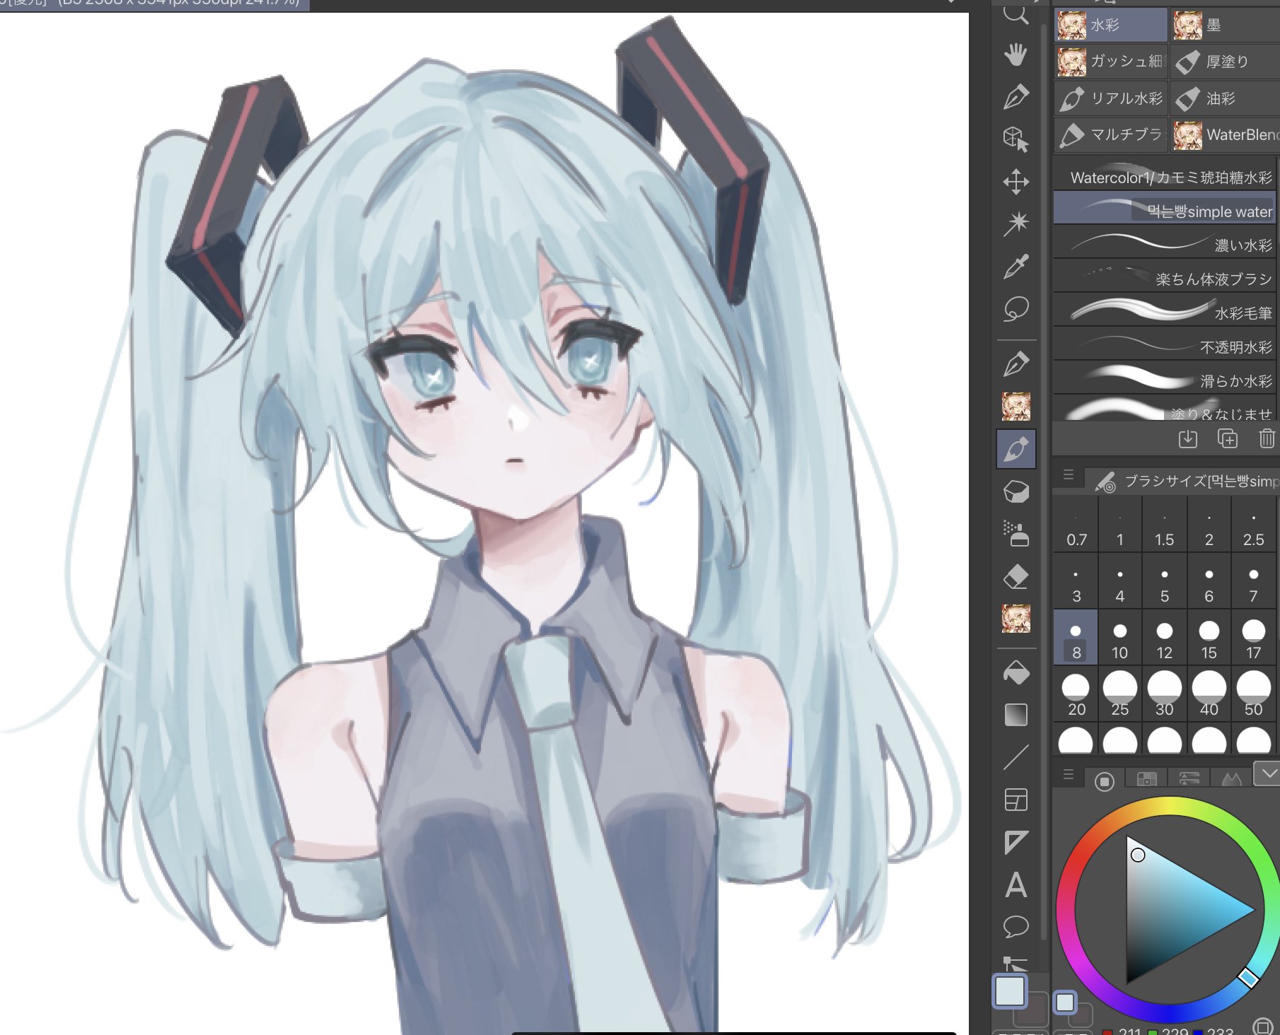Viewport: 1280px width, 1035px height.
Task: Select the Eyedropper tool
Action: 1016,267
